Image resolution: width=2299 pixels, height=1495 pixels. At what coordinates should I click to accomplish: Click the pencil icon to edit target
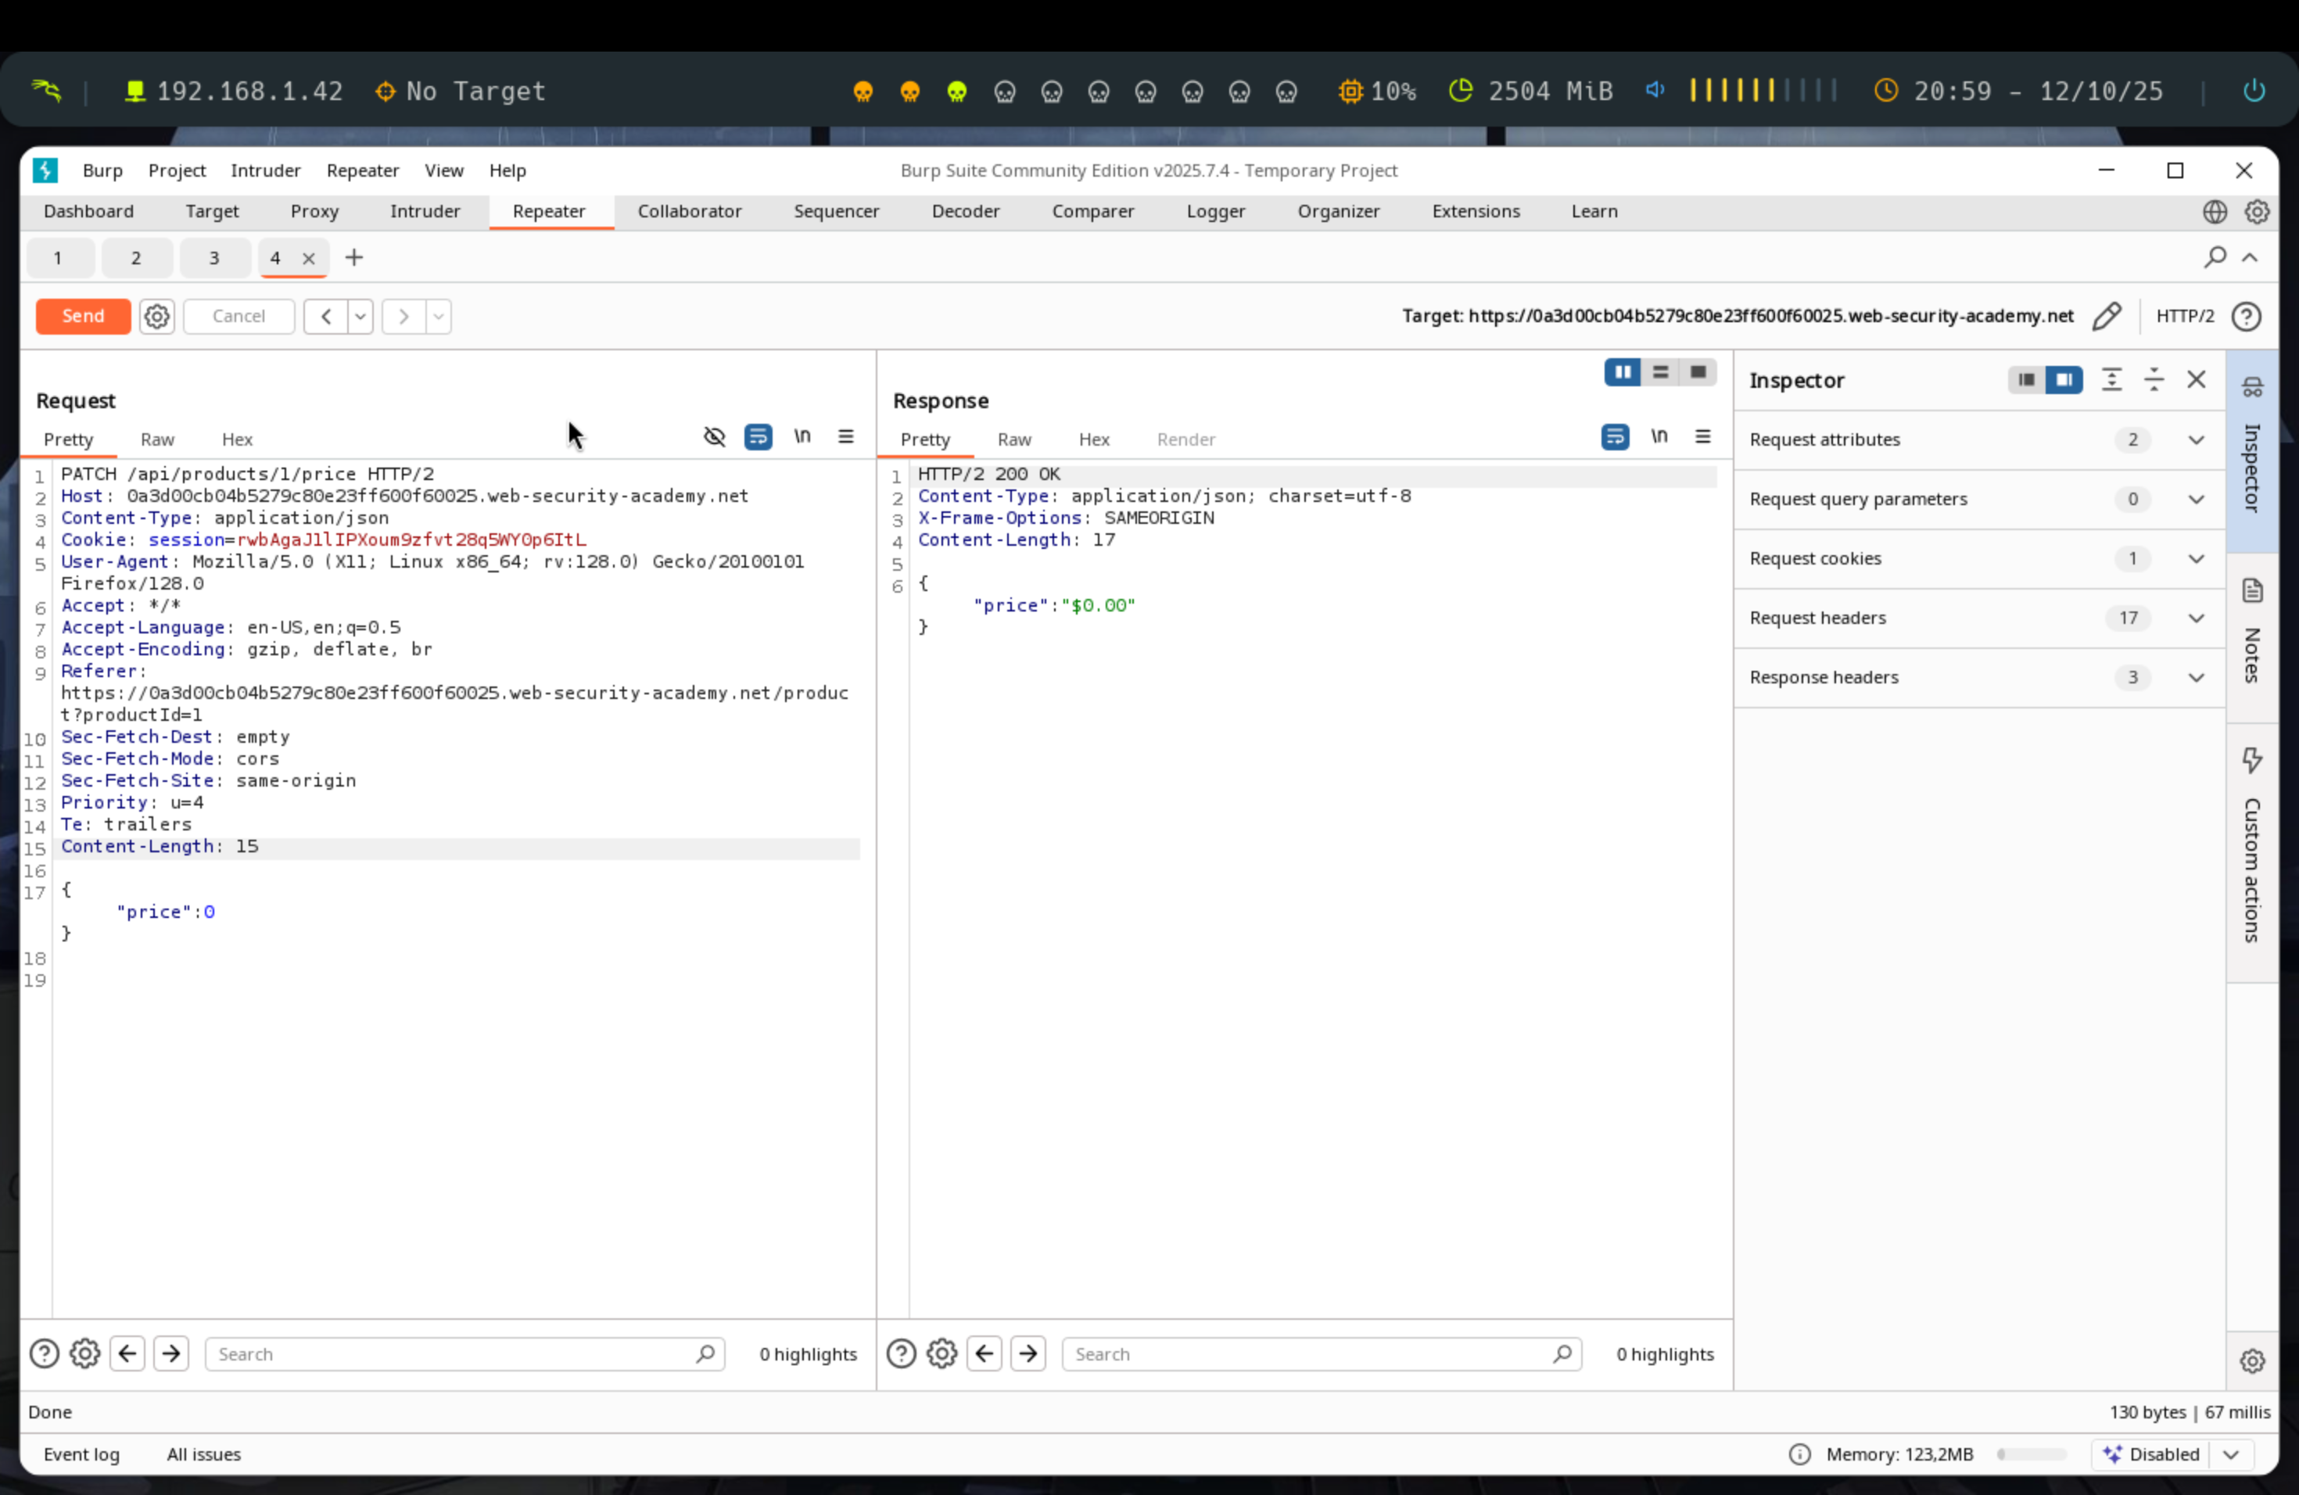(2107, 316)
